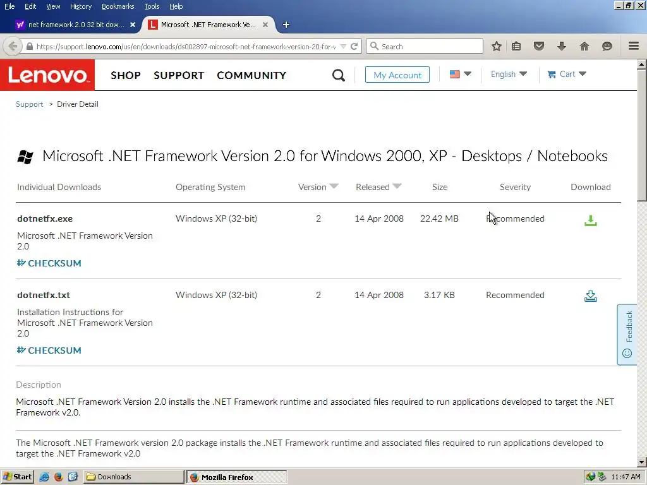This screenshot has height=485, width=647.
Task: Click the Windows flag icon beside the page title
Action: pos(25,157)
